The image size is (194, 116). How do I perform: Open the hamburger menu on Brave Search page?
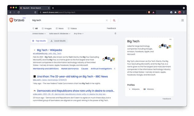tap(183, 20)
